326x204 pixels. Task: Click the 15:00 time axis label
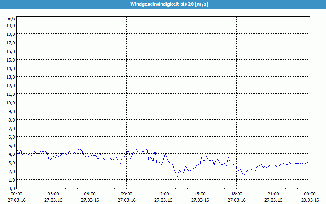[200, 194]
